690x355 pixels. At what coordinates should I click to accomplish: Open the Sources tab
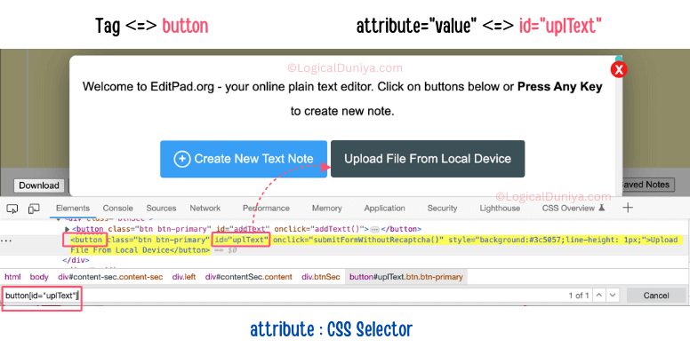click(x=161, y=209)
